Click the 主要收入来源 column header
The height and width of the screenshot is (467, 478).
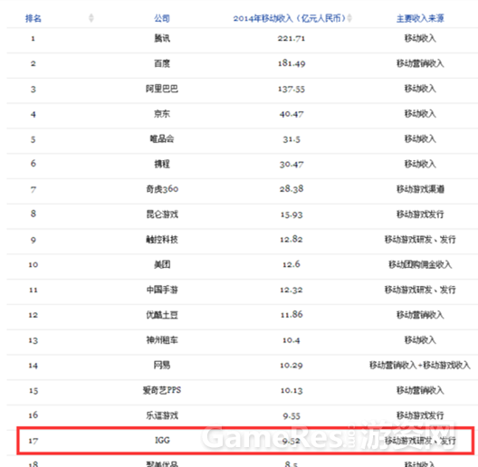[420, 19]
